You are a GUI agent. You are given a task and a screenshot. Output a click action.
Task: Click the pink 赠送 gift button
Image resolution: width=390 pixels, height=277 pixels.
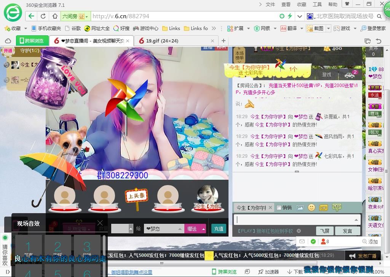pos(192,229)
